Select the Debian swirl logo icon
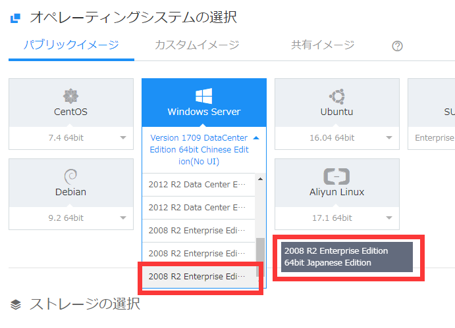Screen dimensions: 455x328 click(70, 176)
